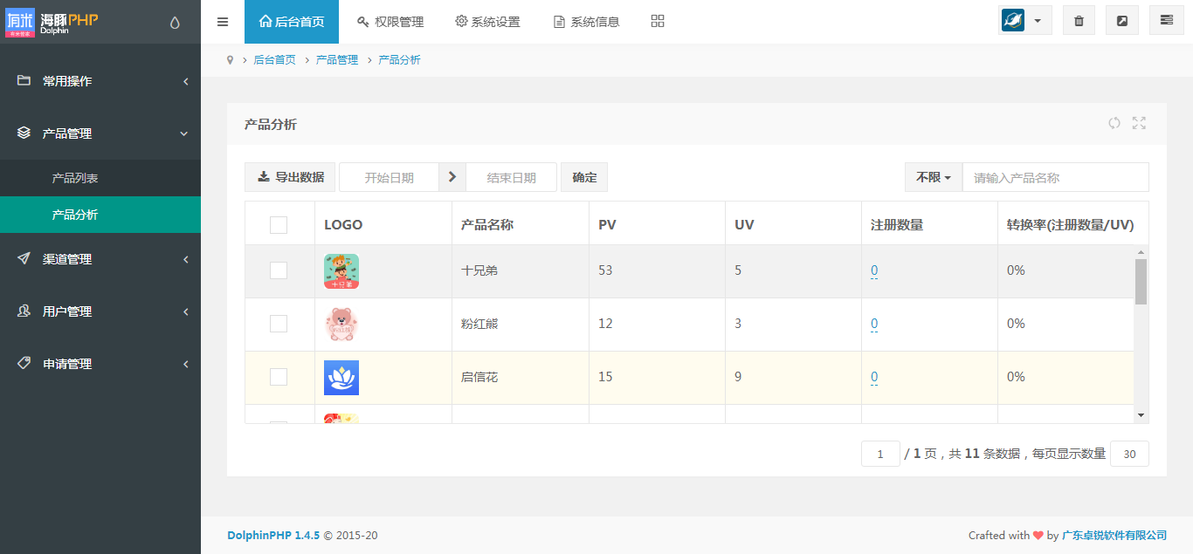
Task: Select the 粉红熊 row checkbox
Action: tap(279, 324)
